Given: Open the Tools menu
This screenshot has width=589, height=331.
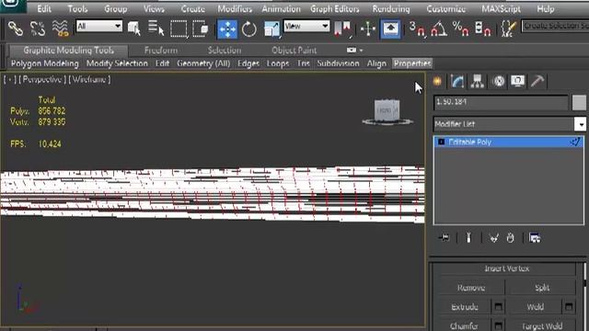Looking at the screenshot, I should [77, 8].
